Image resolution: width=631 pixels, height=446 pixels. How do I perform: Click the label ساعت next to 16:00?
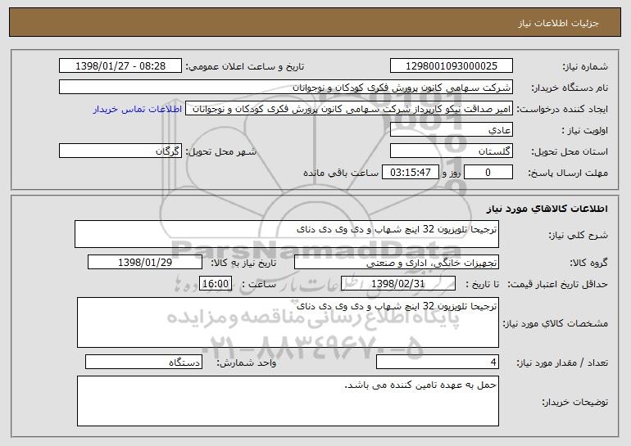click(259, 284)
